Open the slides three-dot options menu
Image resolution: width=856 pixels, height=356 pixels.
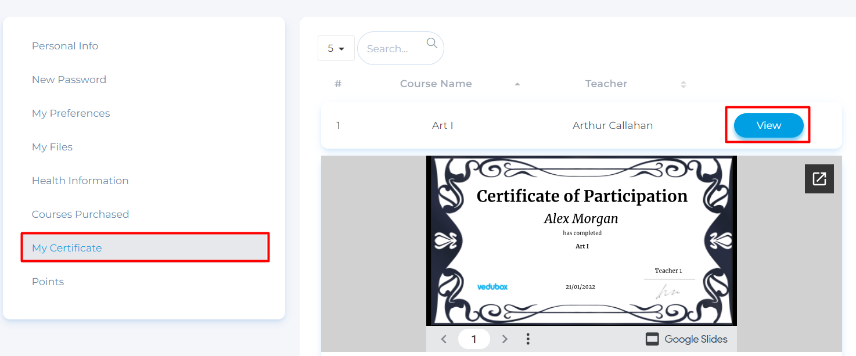(528, 339)
